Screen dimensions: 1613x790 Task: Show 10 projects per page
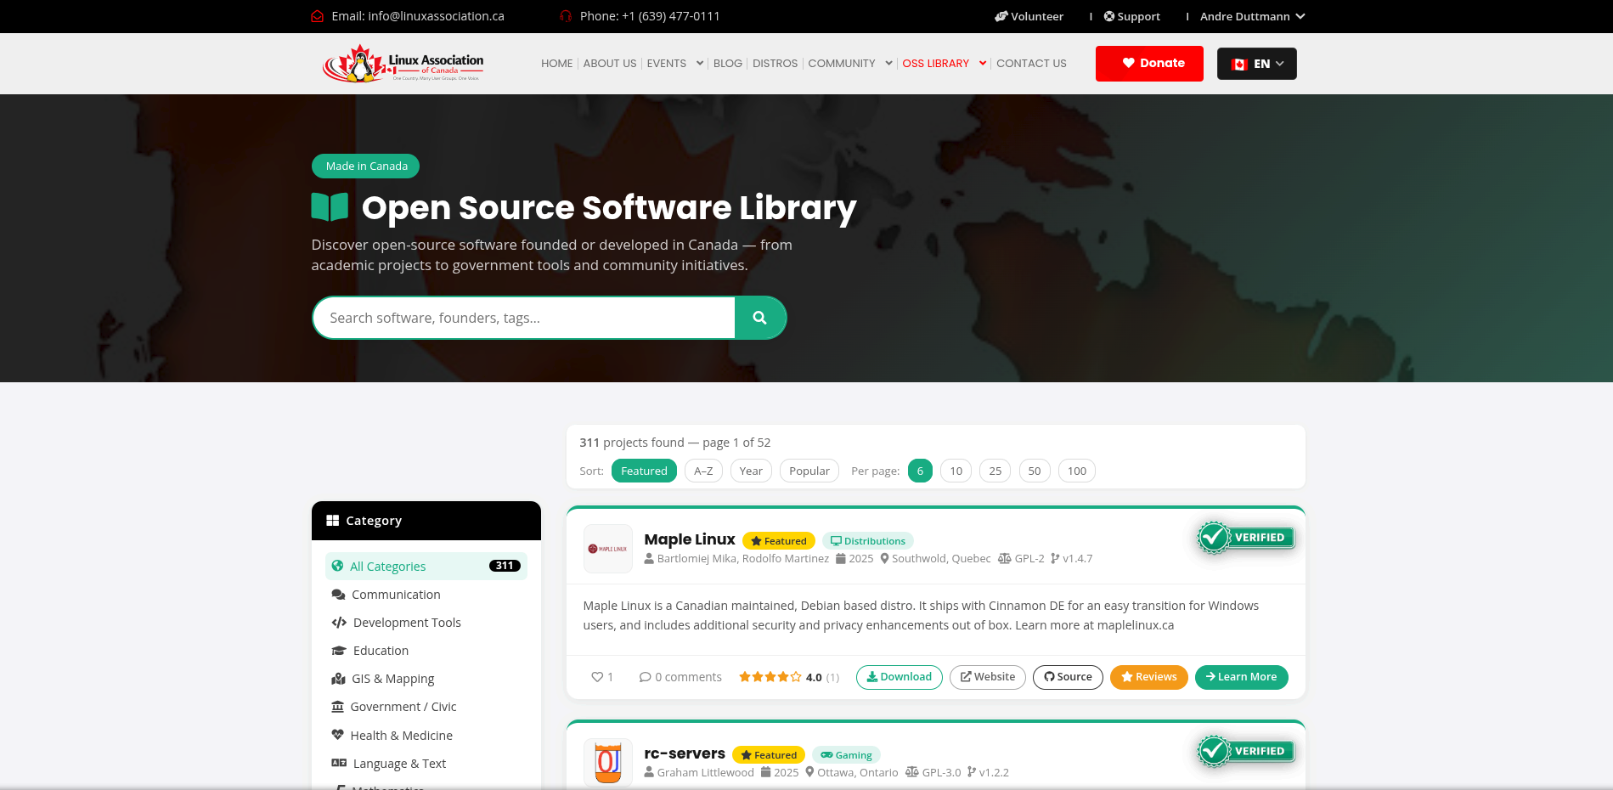pos(956,471)
